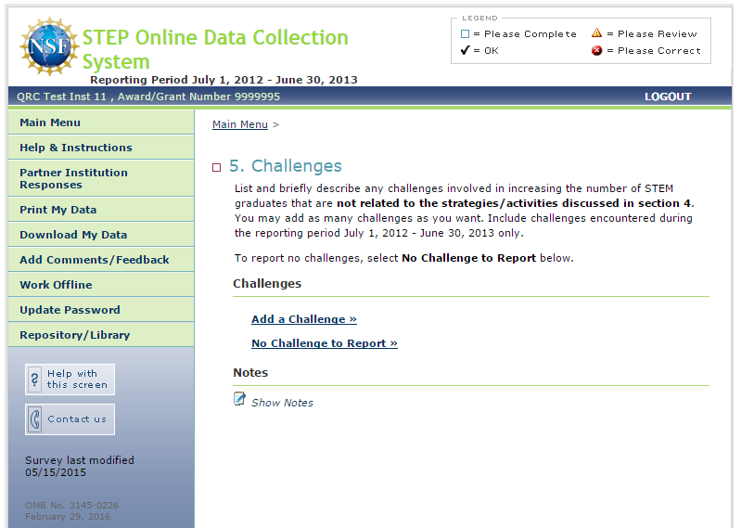Click the NSF globe logo
The height and width of the screenshot is (528, 741).
pos(48,46)
